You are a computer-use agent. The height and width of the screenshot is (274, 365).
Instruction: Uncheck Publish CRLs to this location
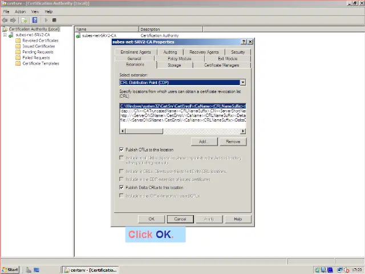[121, 150]
